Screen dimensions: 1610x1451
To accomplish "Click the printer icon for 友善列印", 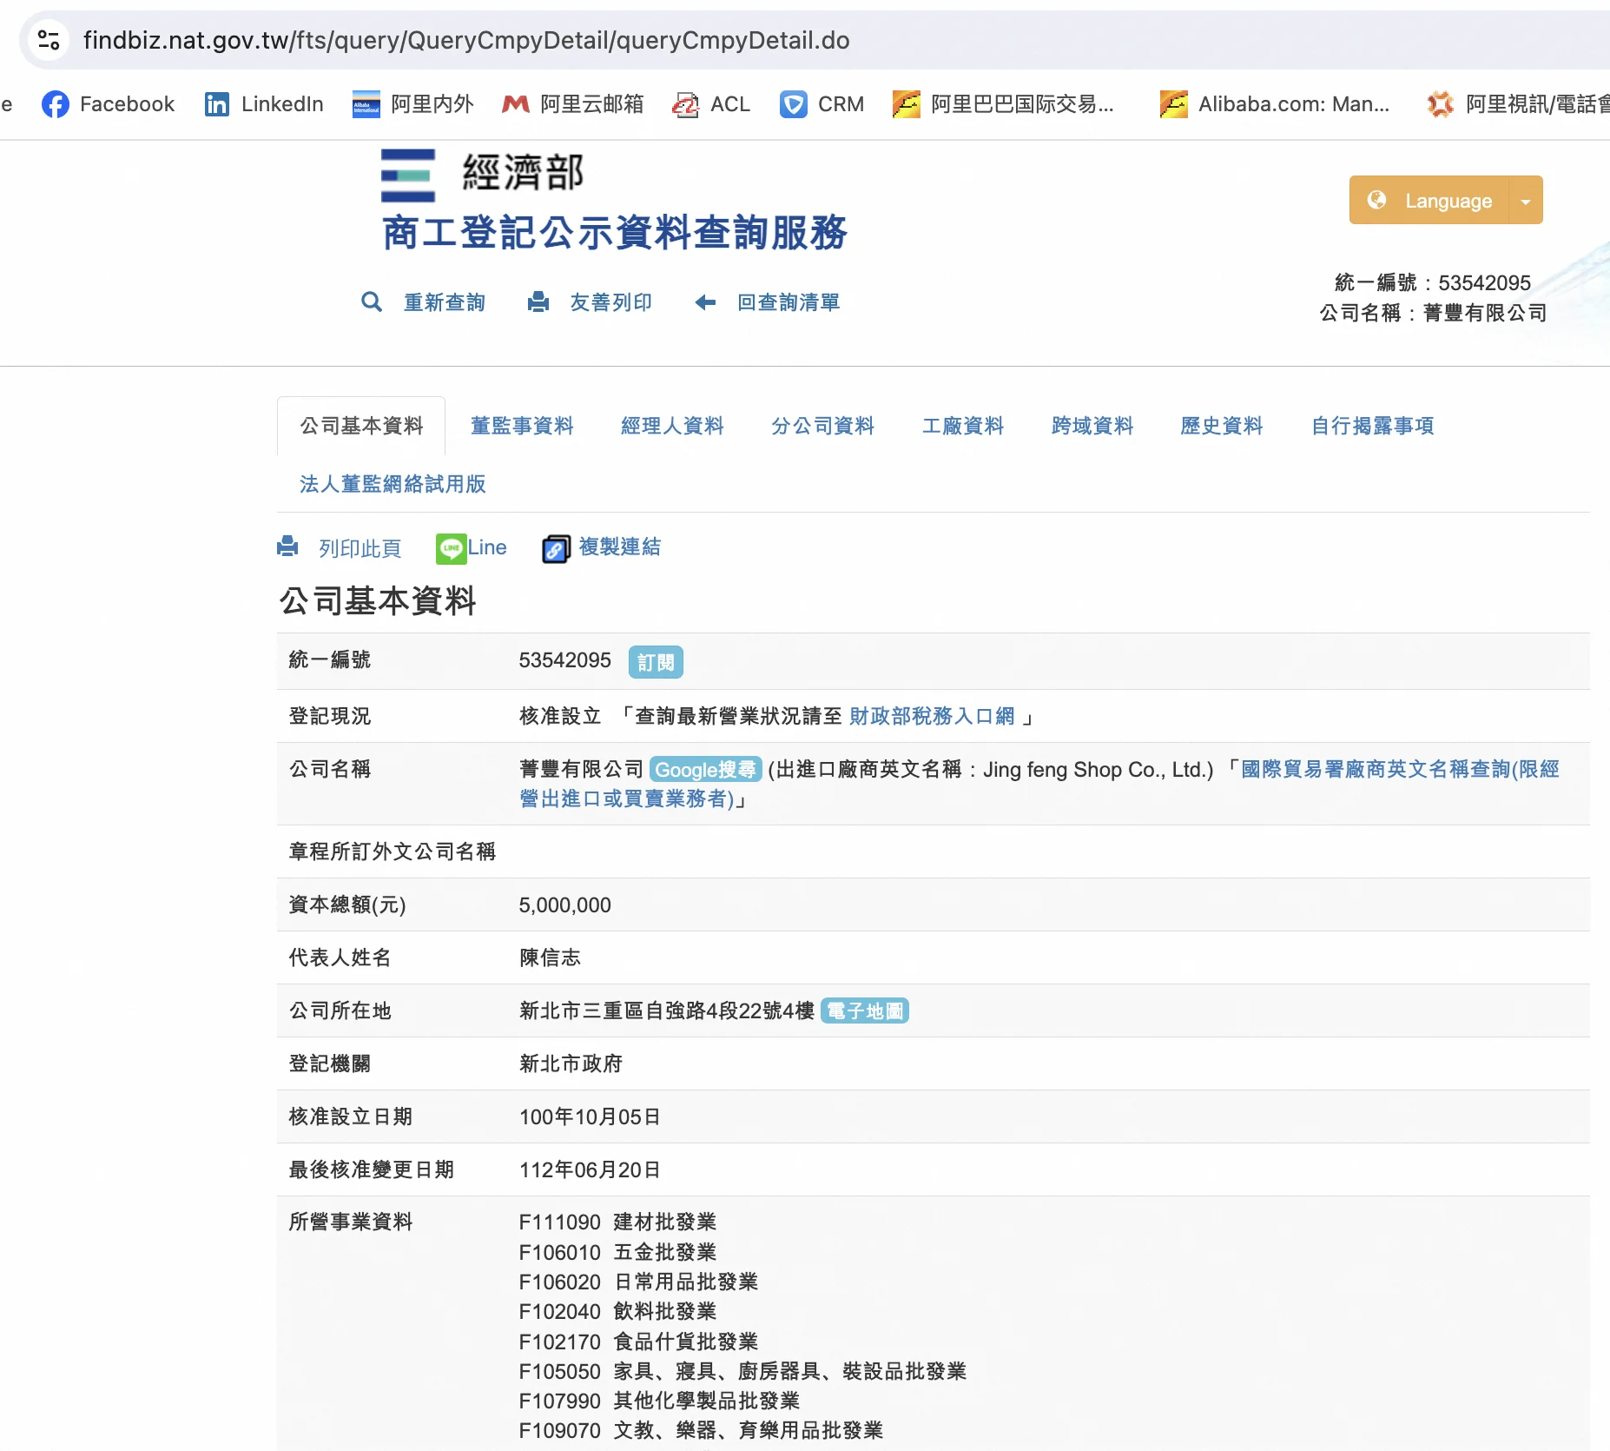I will 538,302.
